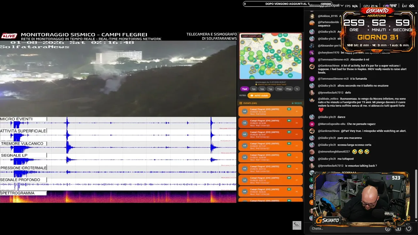Image resolution: width=418 pixels, height=235 pixels.
Task: Click username @Gankmachines on volcano message
Action: point(329,66)
